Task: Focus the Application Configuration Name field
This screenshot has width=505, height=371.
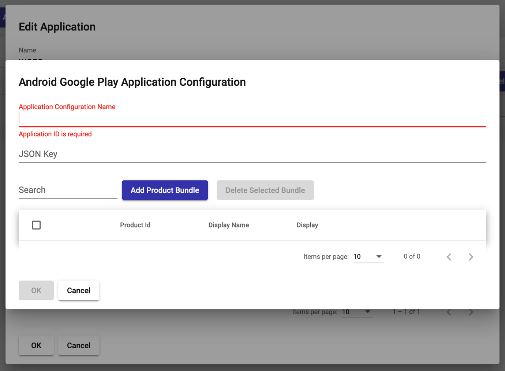Action: [x=252, y=118]
